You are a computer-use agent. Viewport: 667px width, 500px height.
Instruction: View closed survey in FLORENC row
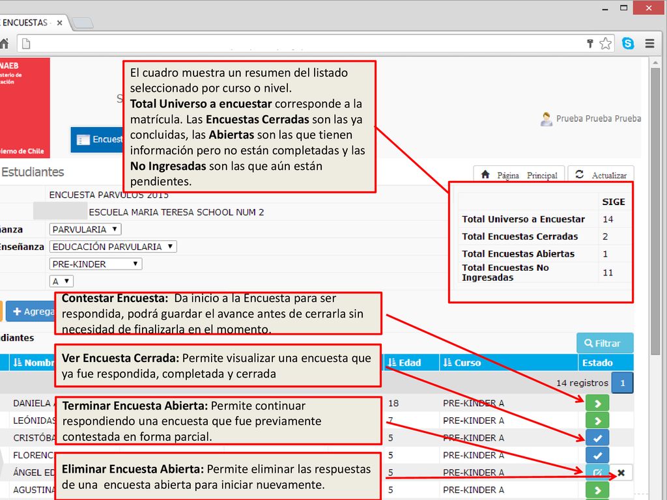tap(597, 455)
